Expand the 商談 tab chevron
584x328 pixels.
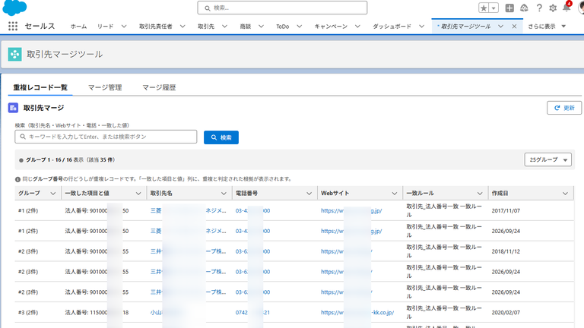pos(261,27)
